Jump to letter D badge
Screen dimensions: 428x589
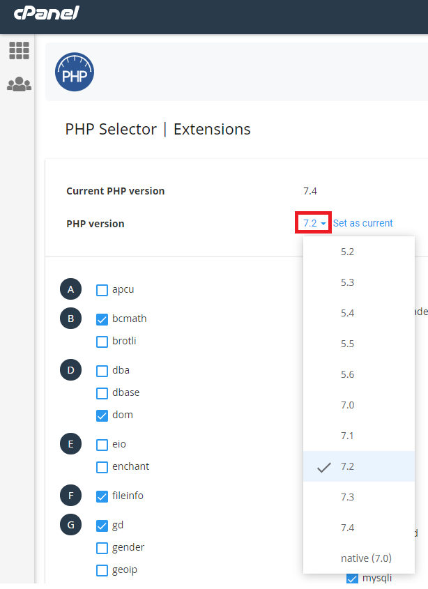tap(70, 370)
